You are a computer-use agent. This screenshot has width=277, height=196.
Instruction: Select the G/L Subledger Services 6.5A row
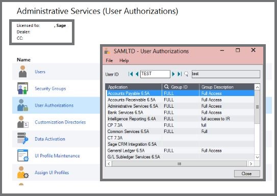(x=180, y=157)
